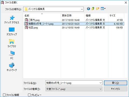
Task: Go back to last visited folder
Action: coord(88,9)
